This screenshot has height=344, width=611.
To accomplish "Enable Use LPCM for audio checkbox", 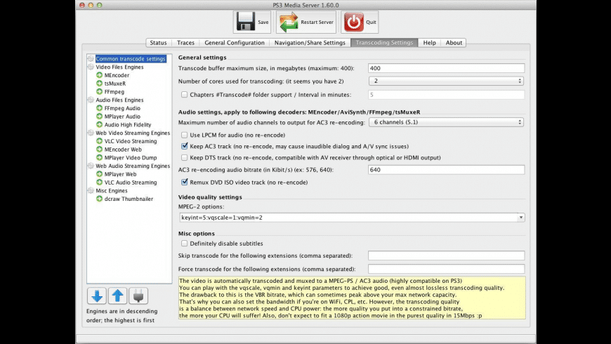I will 184,135.
